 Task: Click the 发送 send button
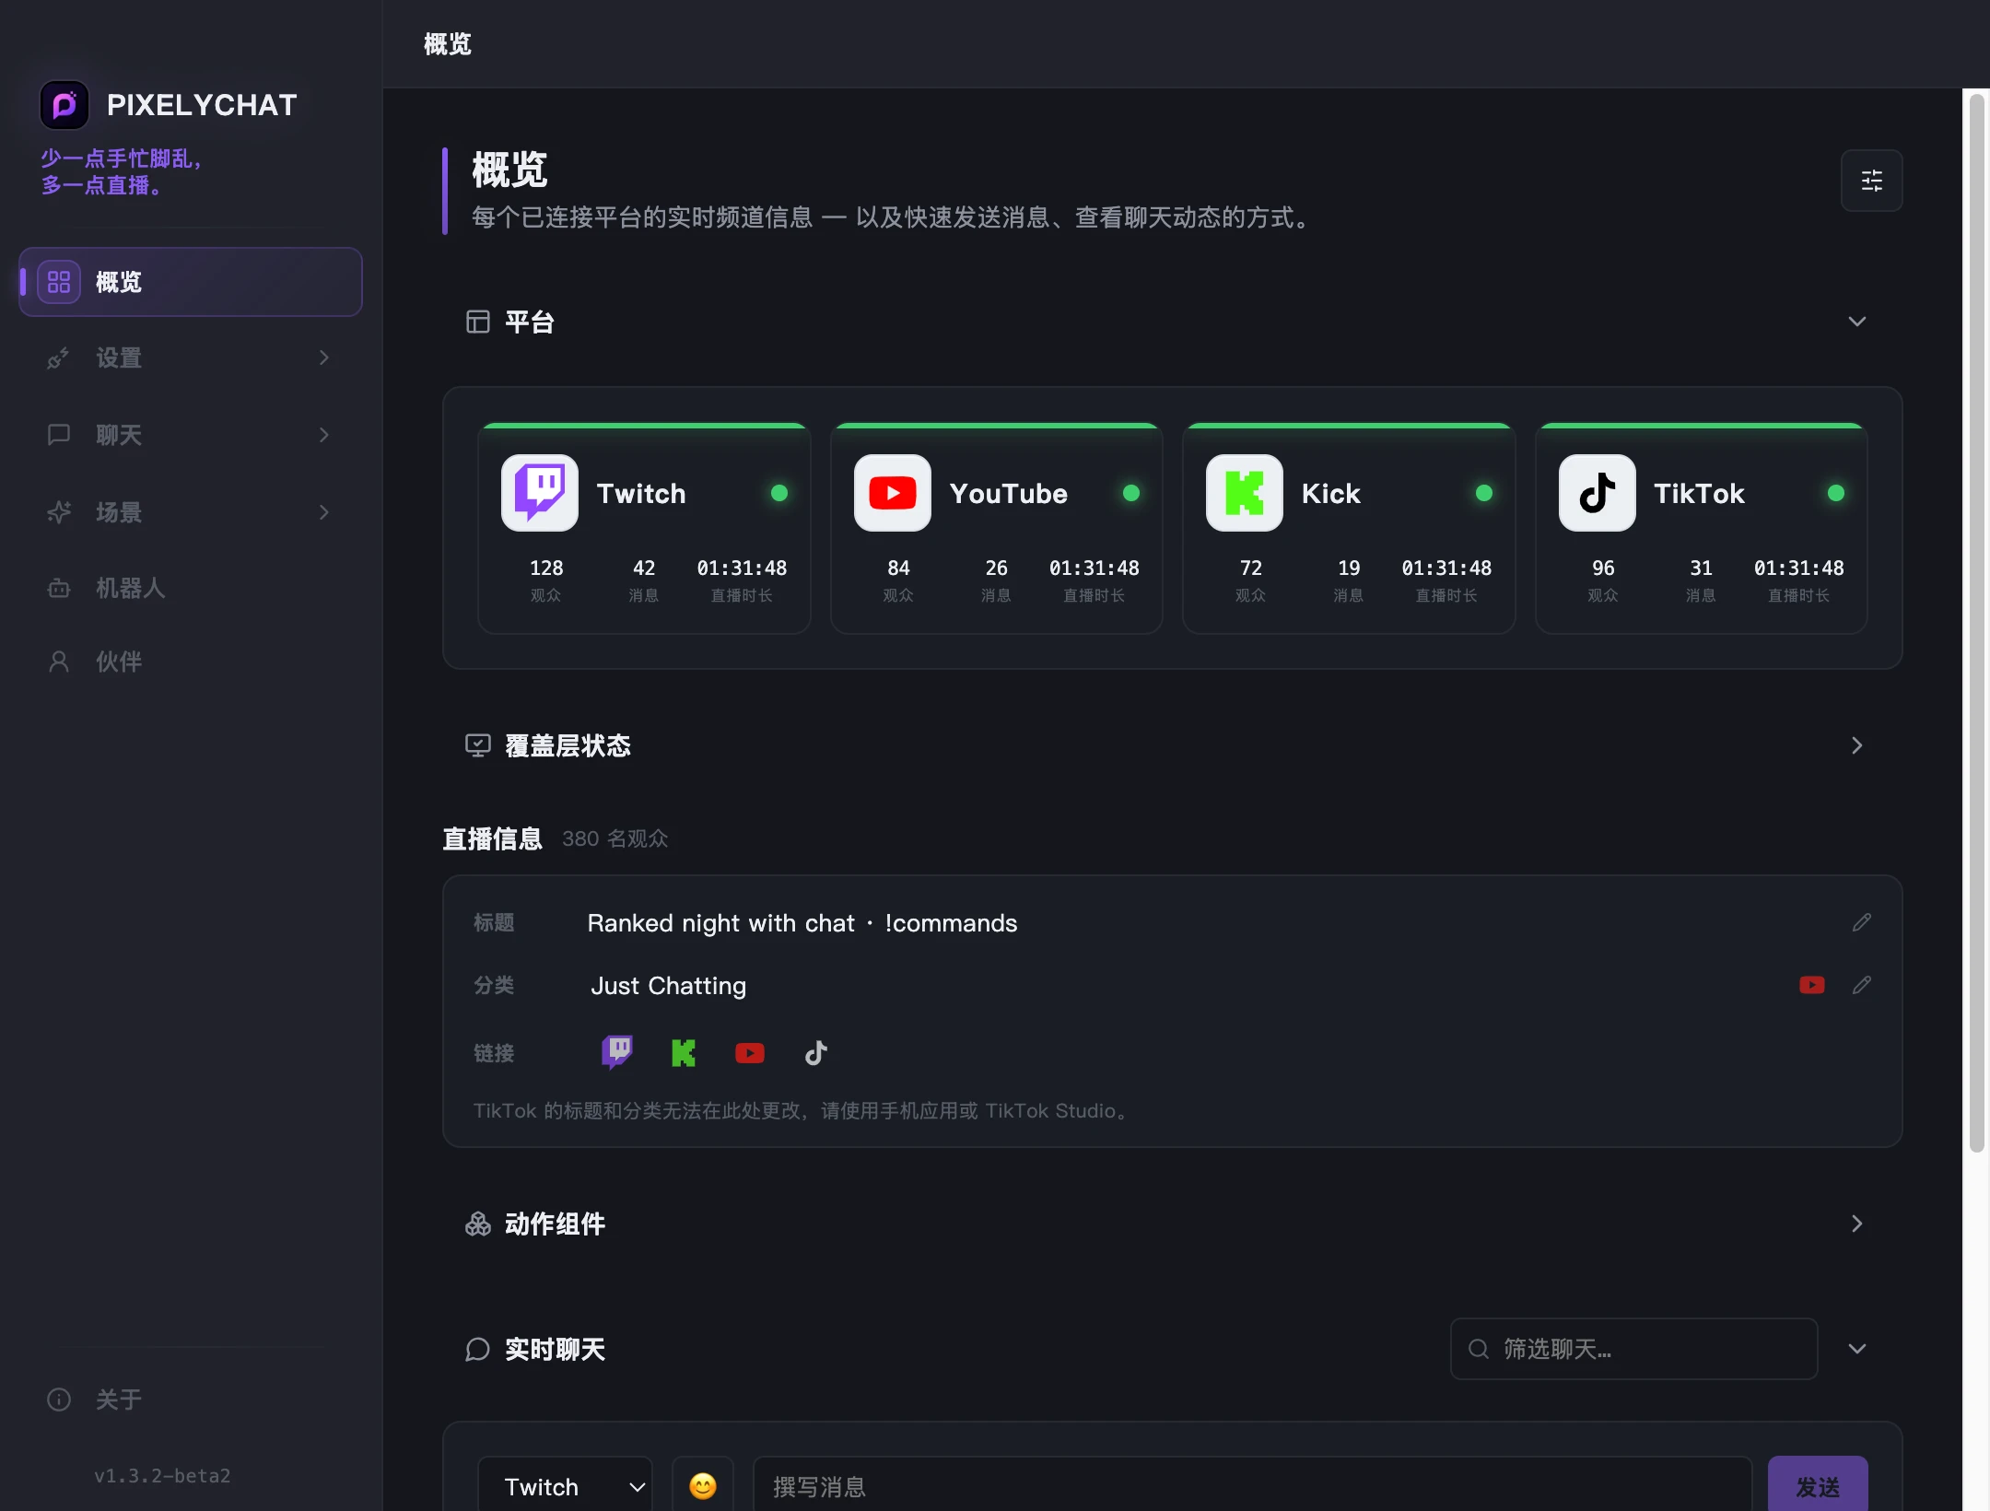[x=1818, y=1485]
